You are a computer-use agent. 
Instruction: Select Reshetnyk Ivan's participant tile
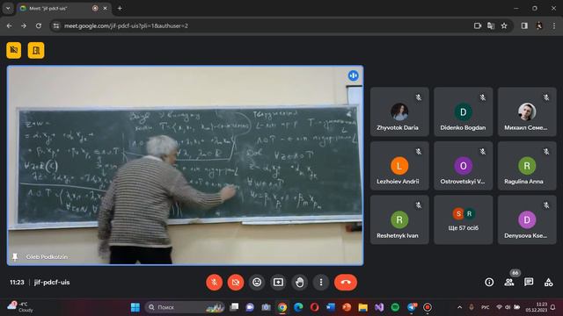click(x=399, y=220)
